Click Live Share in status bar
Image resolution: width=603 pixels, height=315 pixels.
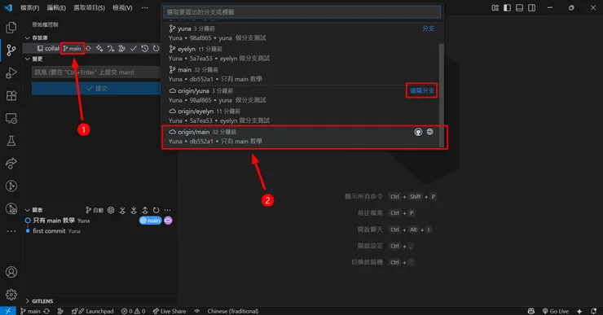tap(169, 311)
